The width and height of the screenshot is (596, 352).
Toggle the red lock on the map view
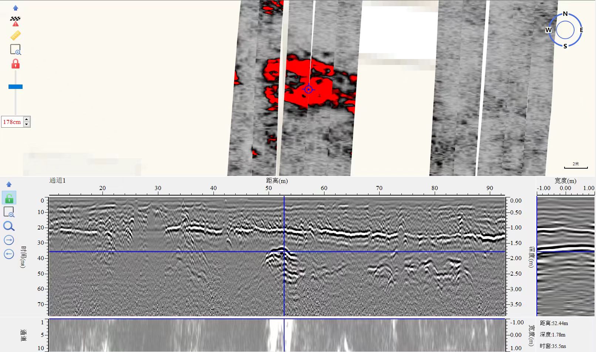[16, 64]
